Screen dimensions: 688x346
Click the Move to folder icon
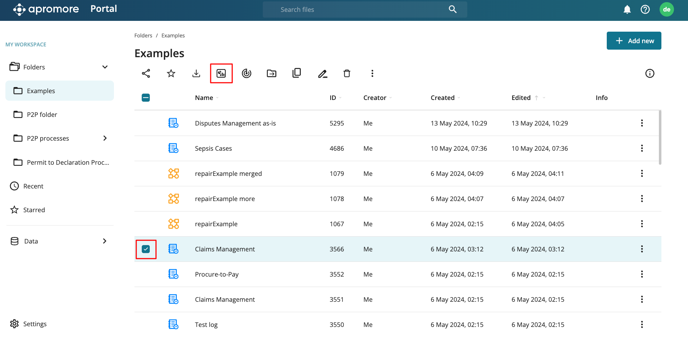272,73
